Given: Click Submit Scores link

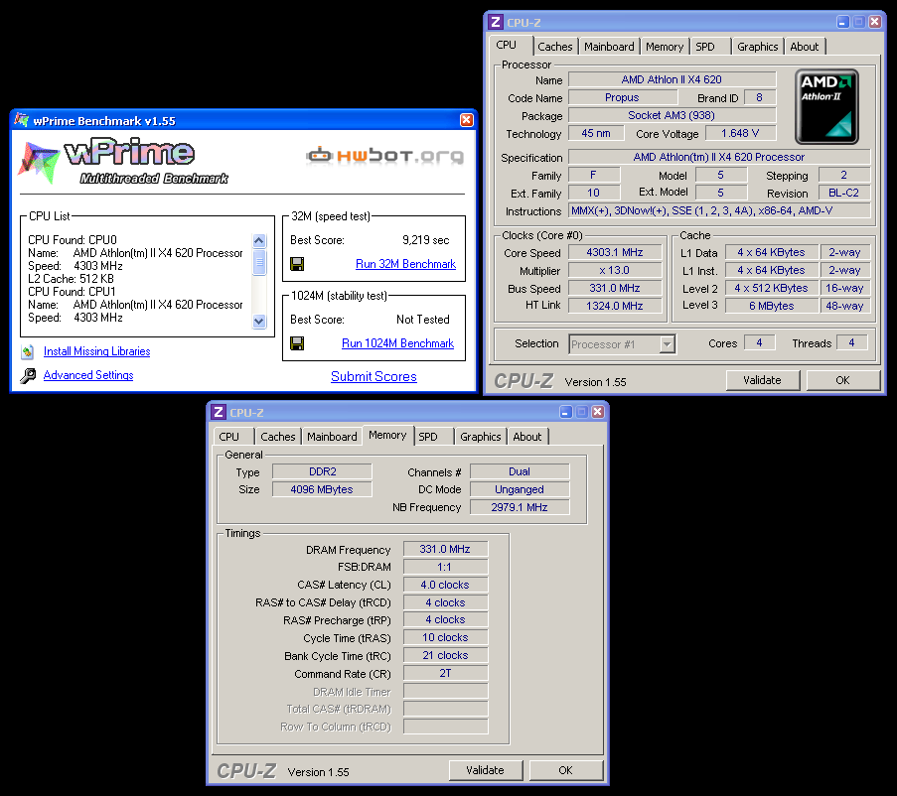Looking at the screenshot, I should pyautogui.click(x=374, y=376).
